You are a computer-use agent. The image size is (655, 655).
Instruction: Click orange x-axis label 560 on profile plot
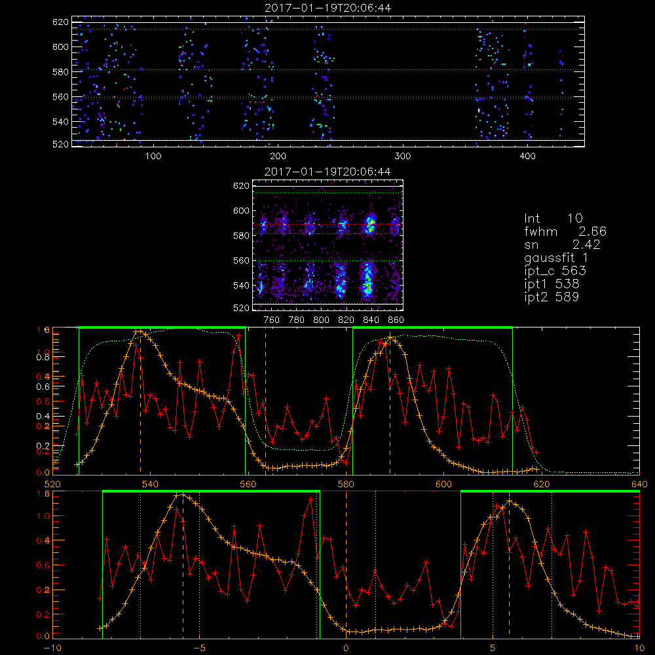248,485
